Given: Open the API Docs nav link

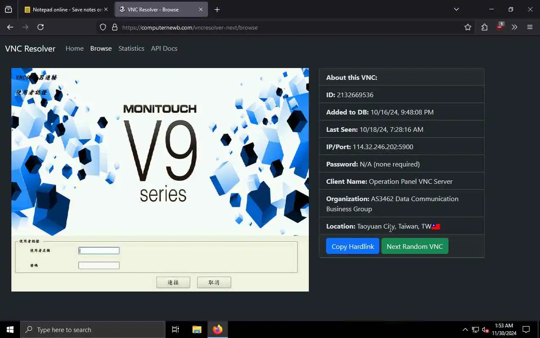Looking at the screenshot, I should tap(164, 48).
